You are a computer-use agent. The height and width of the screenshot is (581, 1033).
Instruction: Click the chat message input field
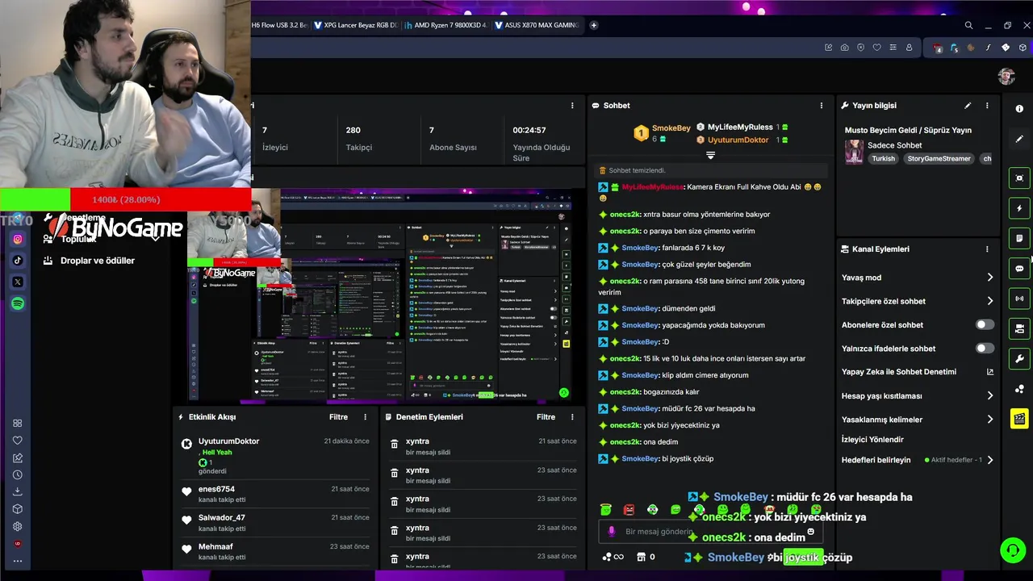pyautogui.click(x=710, y=532)
